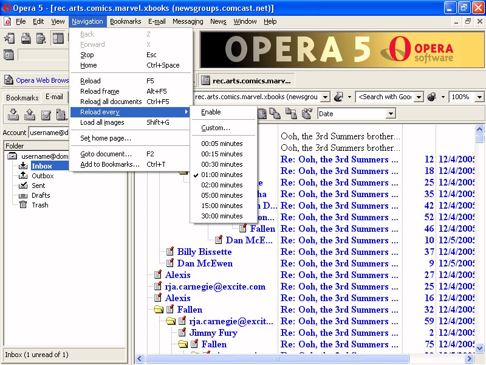
Task: Click the message icon beside Billy Bissette
Action: [x=170, y=251]
